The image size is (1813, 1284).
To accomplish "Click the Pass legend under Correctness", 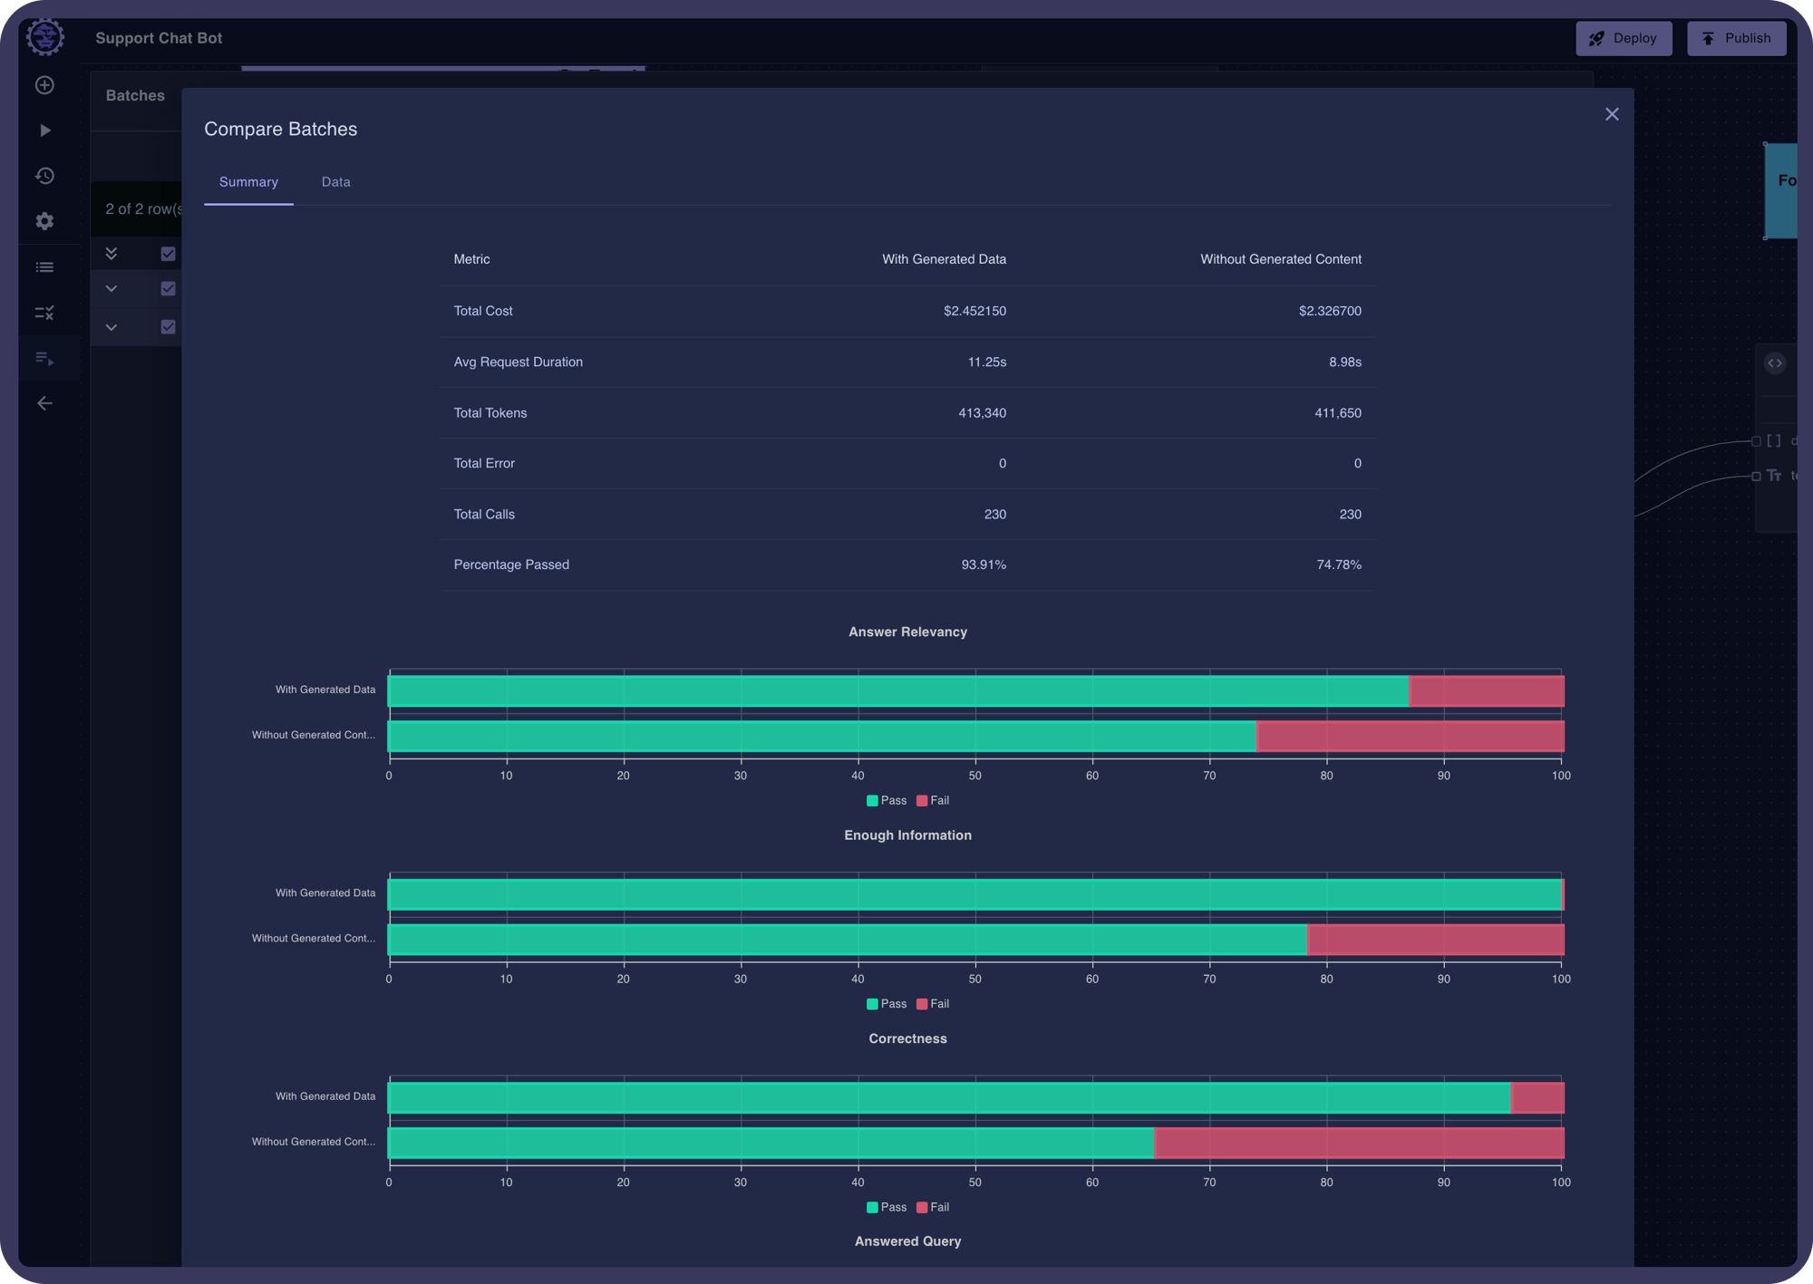I will click(887, 1207).
